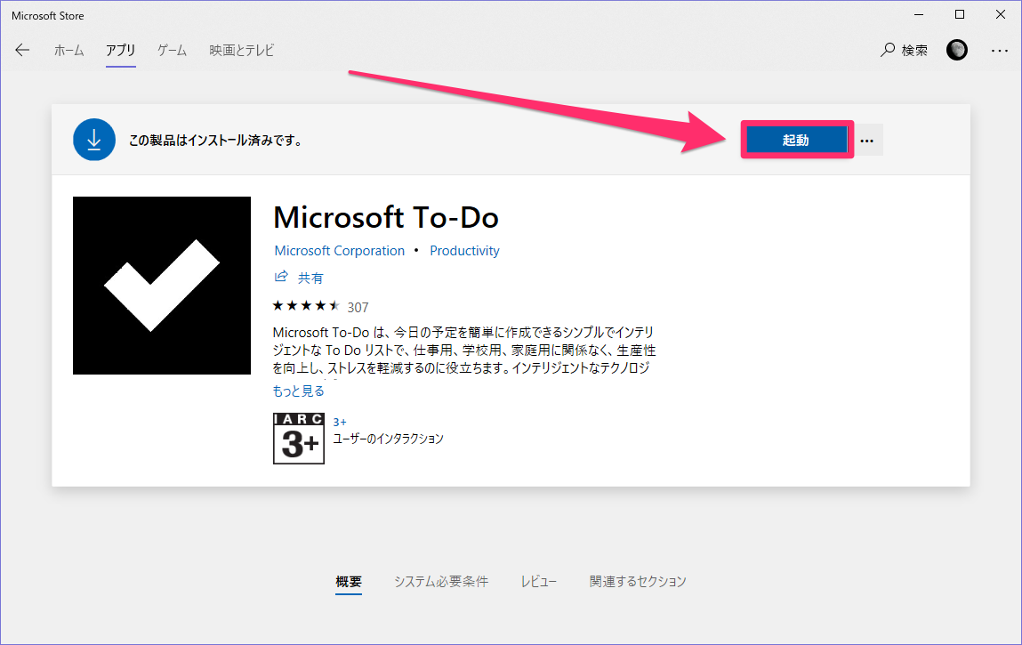
Task: Open the three-dot options beside 起動
Action: [x=866, y=141]
